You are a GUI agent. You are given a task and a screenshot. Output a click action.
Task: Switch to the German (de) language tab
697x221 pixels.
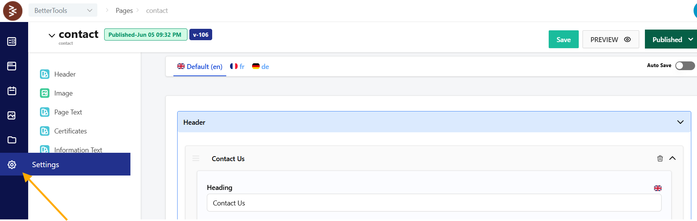click(260, 66)
